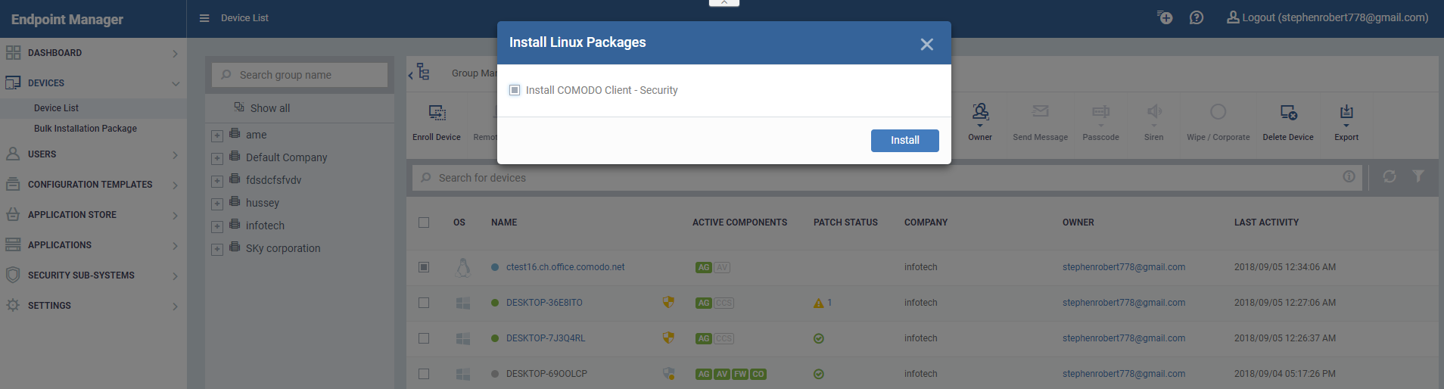Click the add-plus icon in header
The image size is (1444, 389).
click(x=1165, y=17)
